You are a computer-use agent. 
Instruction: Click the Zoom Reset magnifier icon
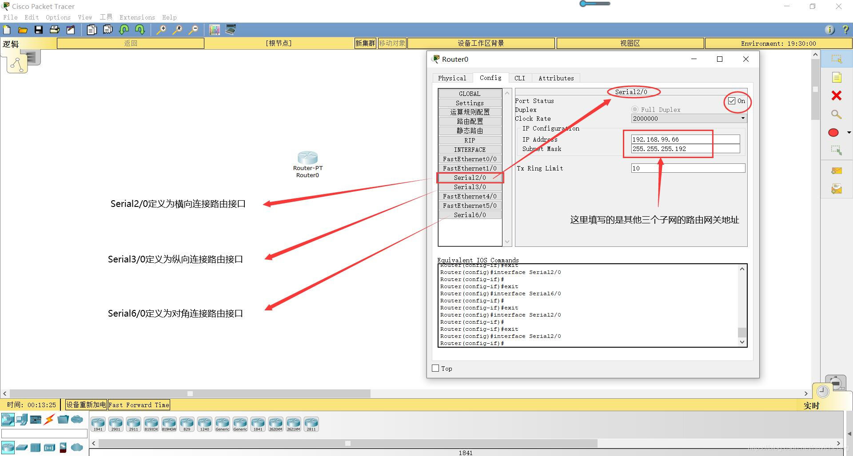pos(177,30)
